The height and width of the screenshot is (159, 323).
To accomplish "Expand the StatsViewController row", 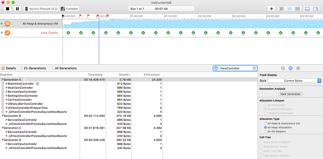I will point(6,84).
